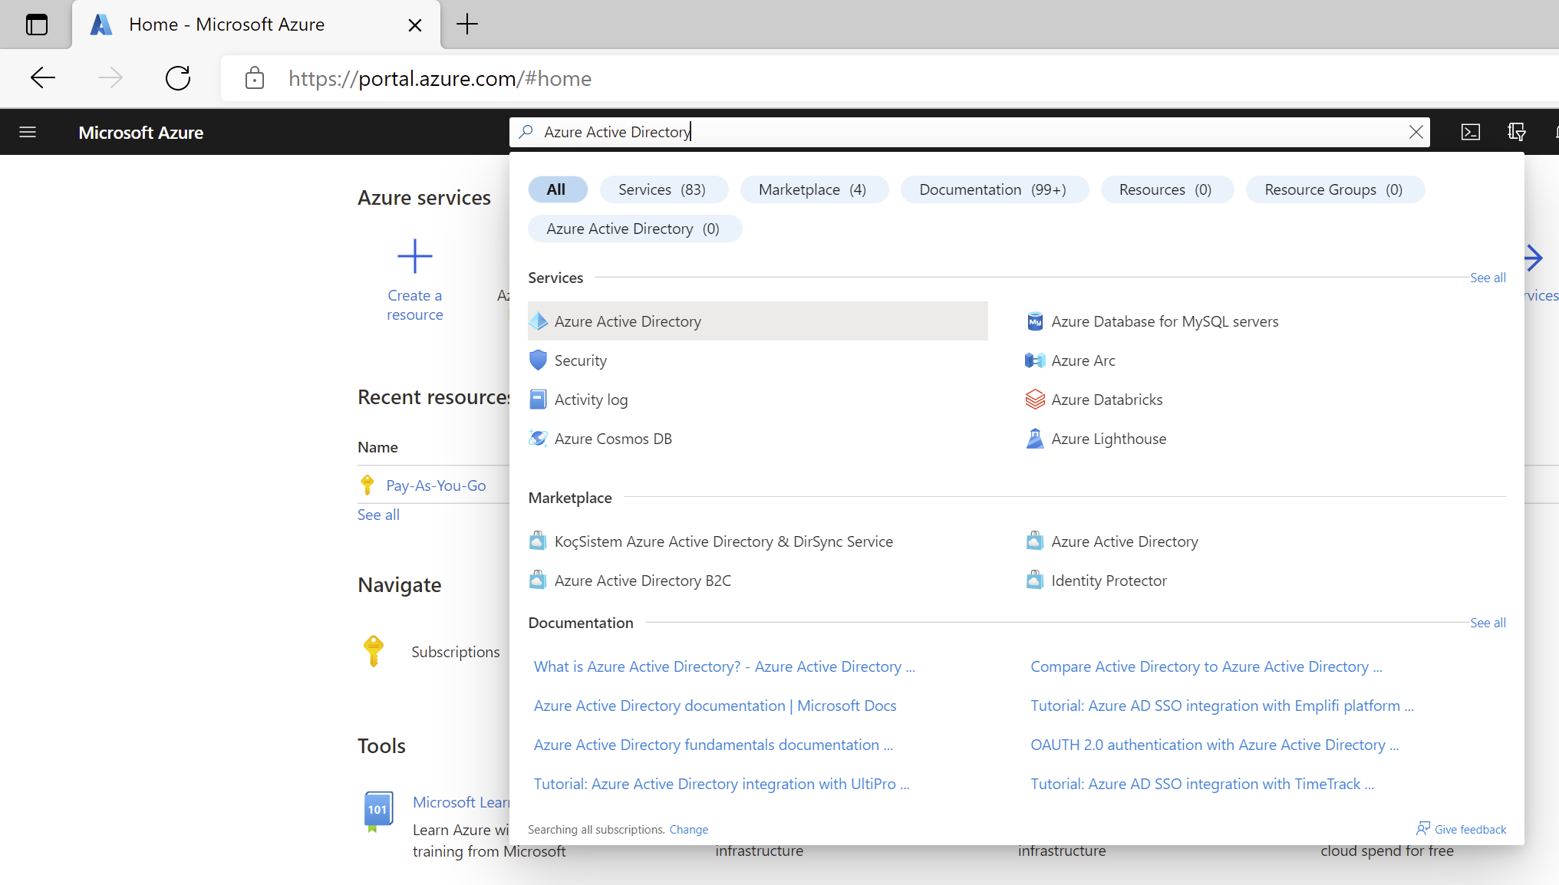Open the Azure Arc service icon
Image resolution: width=1559 pixels, height=885 pixels.
pyautogui.click(x=1035, y=360)
